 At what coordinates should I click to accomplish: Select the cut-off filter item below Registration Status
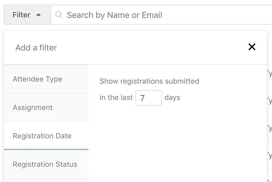pyautogui.click(x=46, y=180)
